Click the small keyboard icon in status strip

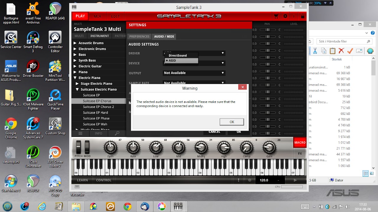[x=77, y=187]
